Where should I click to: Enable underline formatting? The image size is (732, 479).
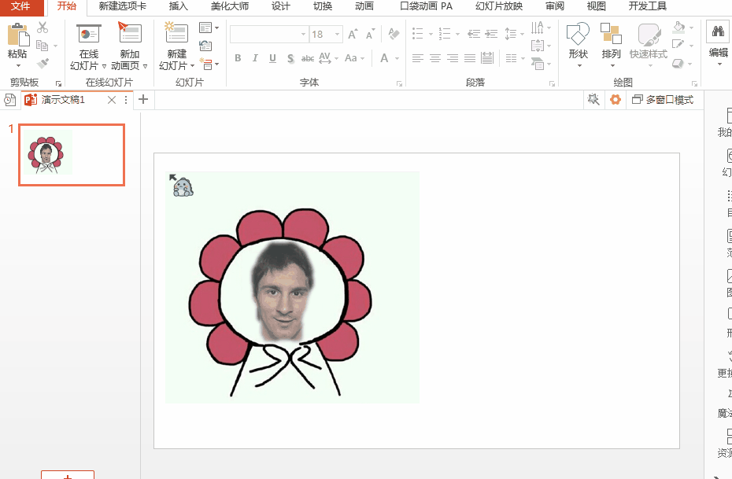click(x=272, y=58)
